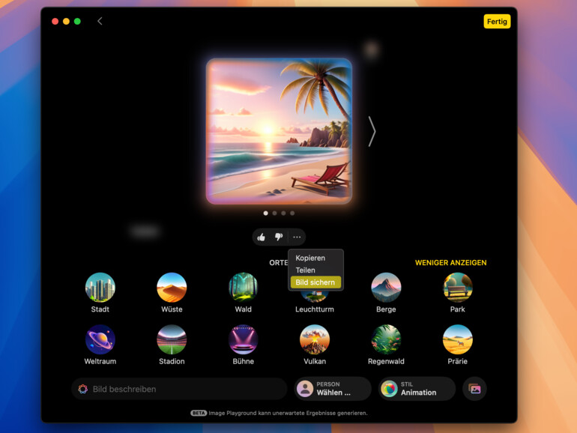Click the BETA badge label
Image resolution: width=577 pixels, height=433 pixels.
199,413
